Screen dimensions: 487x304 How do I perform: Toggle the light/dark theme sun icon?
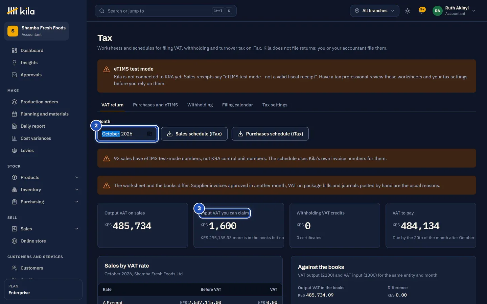click(x=408, y=11)
